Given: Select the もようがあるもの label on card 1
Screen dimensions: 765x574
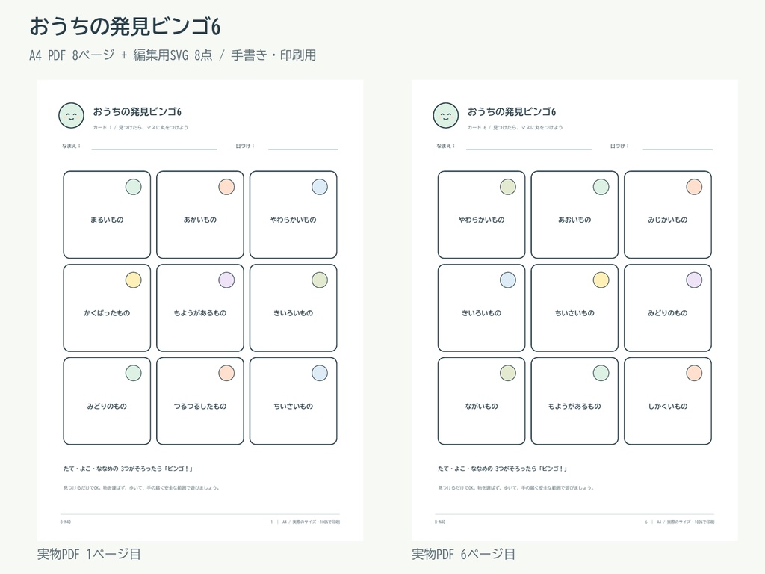Looking at the screenshot, I should (x=200, y=313).
